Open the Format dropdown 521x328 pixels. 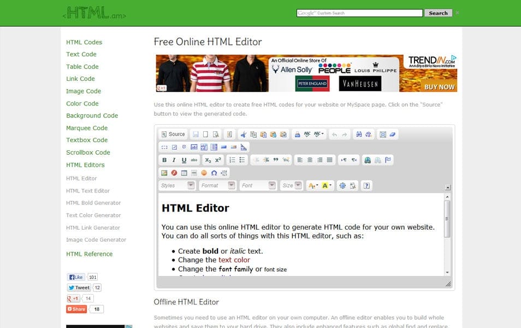tap(216, 185)
